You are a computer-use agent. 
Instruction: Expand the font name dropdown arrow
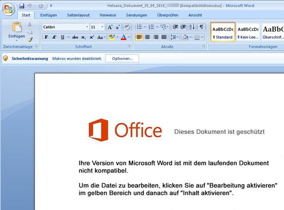[87, 27]
